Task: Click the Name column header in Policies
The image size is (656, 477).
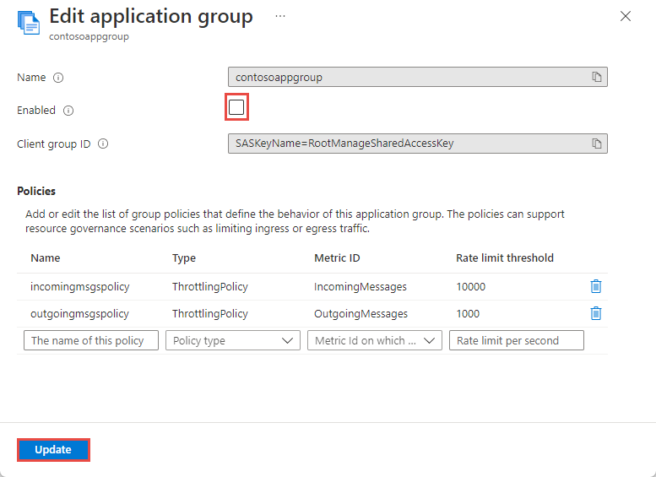Action: coord(46,257)
